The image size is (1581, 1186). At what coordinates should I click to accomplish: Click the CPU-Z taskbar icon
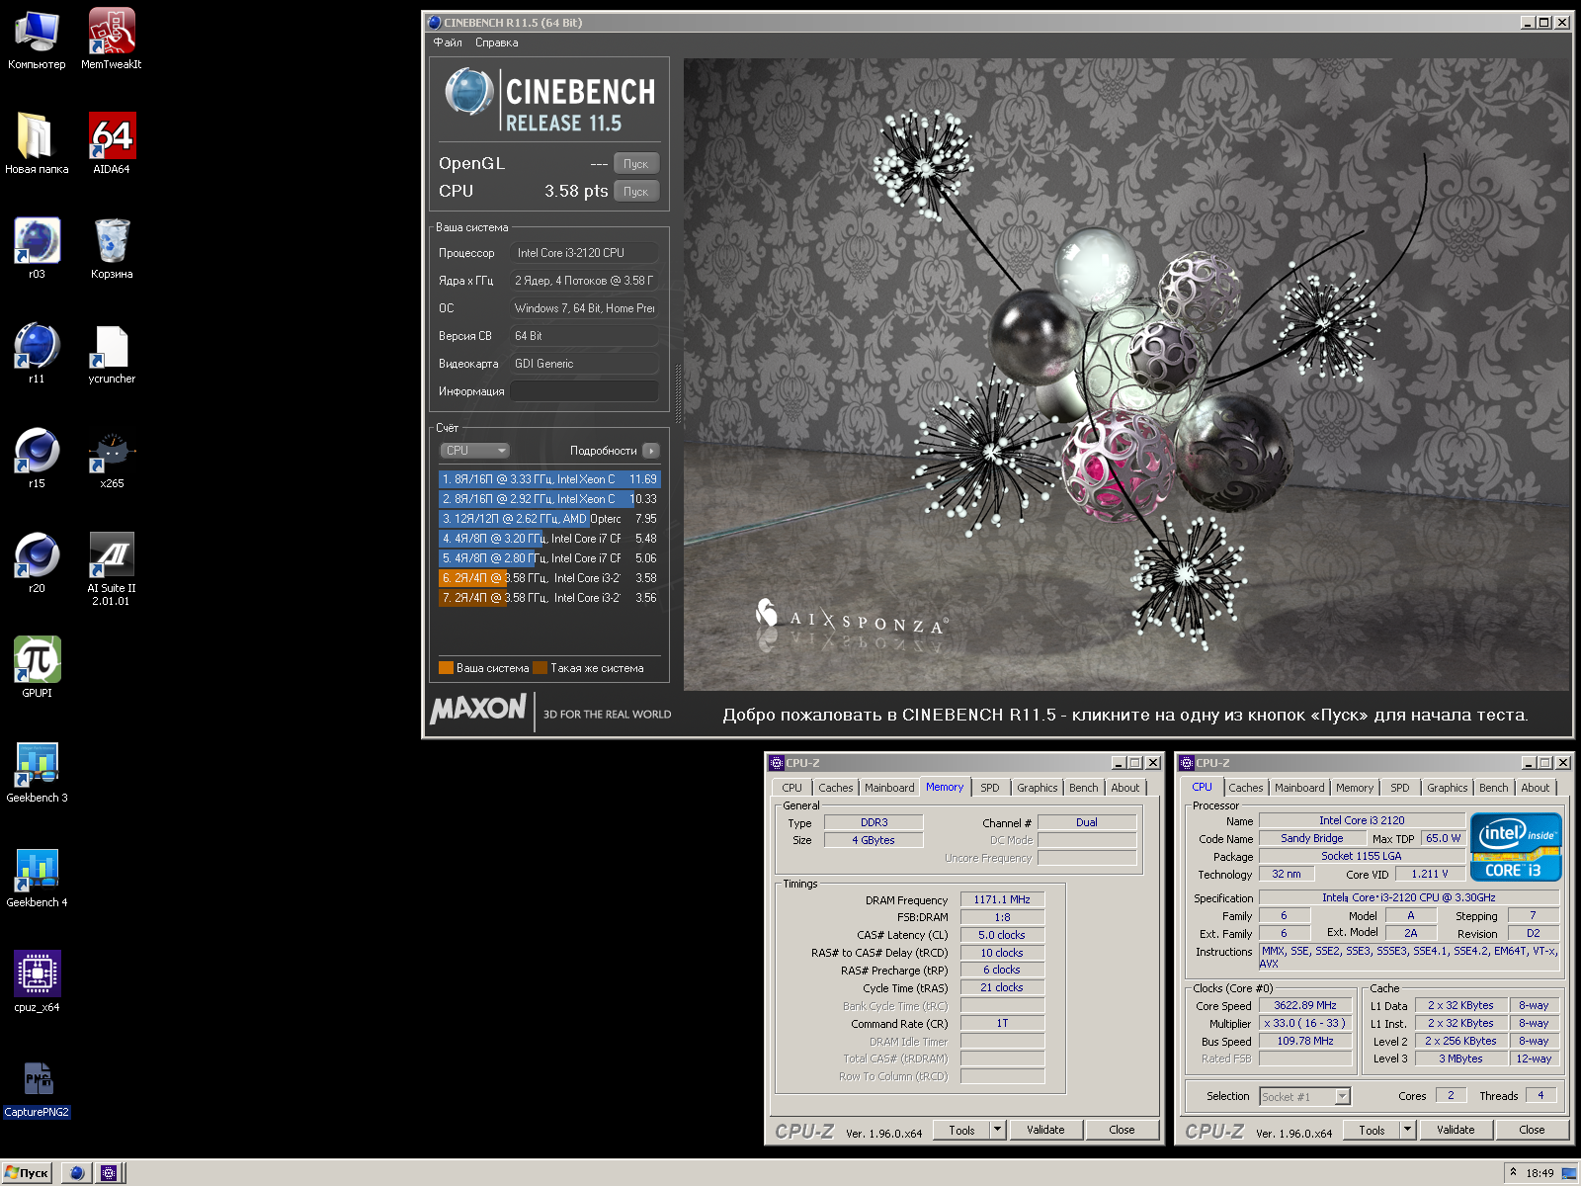click(109, 1173)
